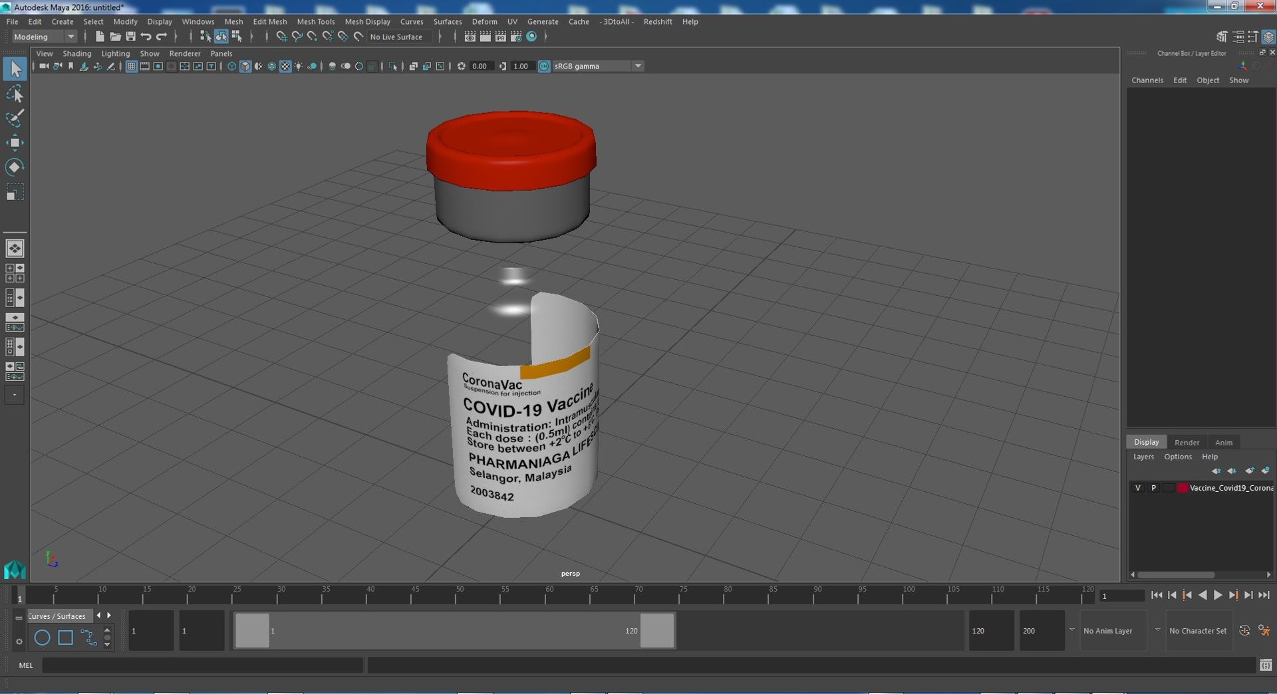Select the arrow Select tool
This screenshot has width=1277, height=694.
click(15, 69)
